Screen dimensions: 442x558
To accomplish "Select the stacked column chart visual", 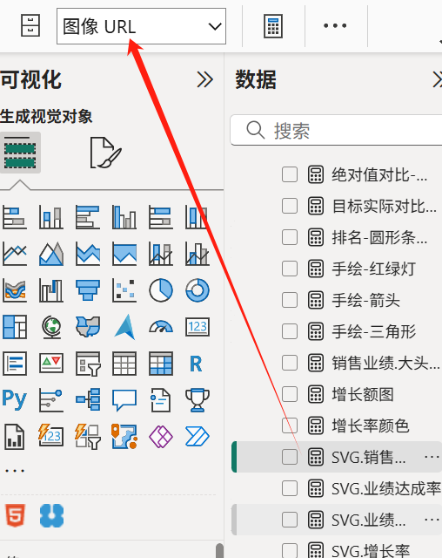I will [x=51, y=217].
